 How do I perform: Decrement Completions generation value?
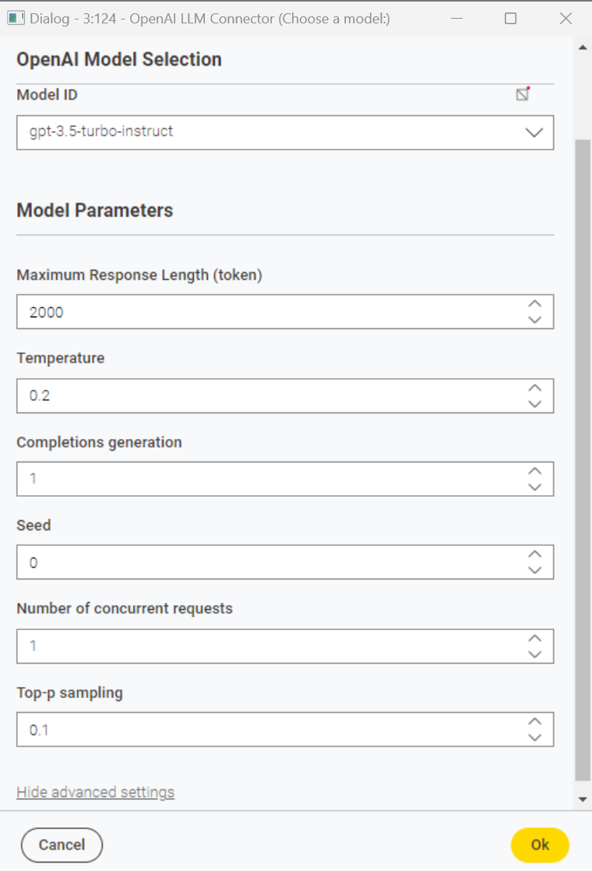(535, 487)
